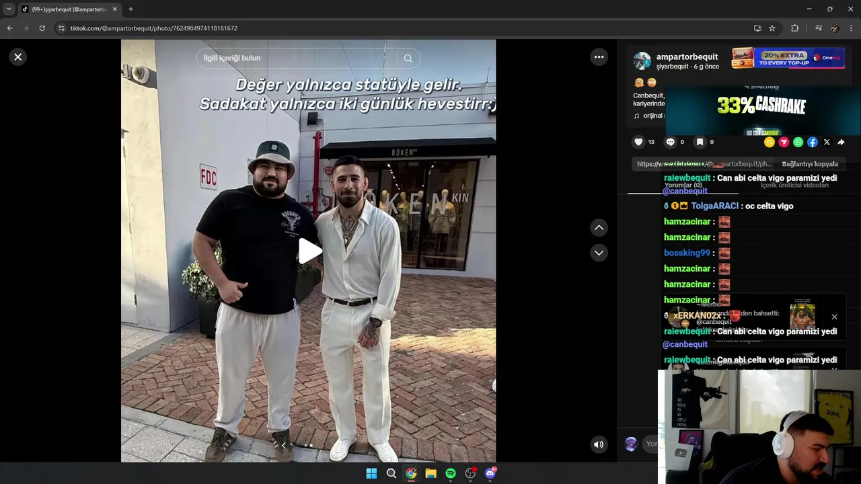The height and width of the screenshot is (484, 861).
Task: Open the ampartorbequit profile avatar
Action: [642, 61]
